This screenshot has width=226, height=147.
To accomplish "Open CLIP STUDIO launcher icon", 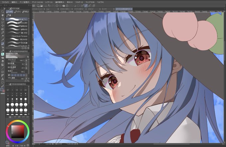I will click(34, 6).
